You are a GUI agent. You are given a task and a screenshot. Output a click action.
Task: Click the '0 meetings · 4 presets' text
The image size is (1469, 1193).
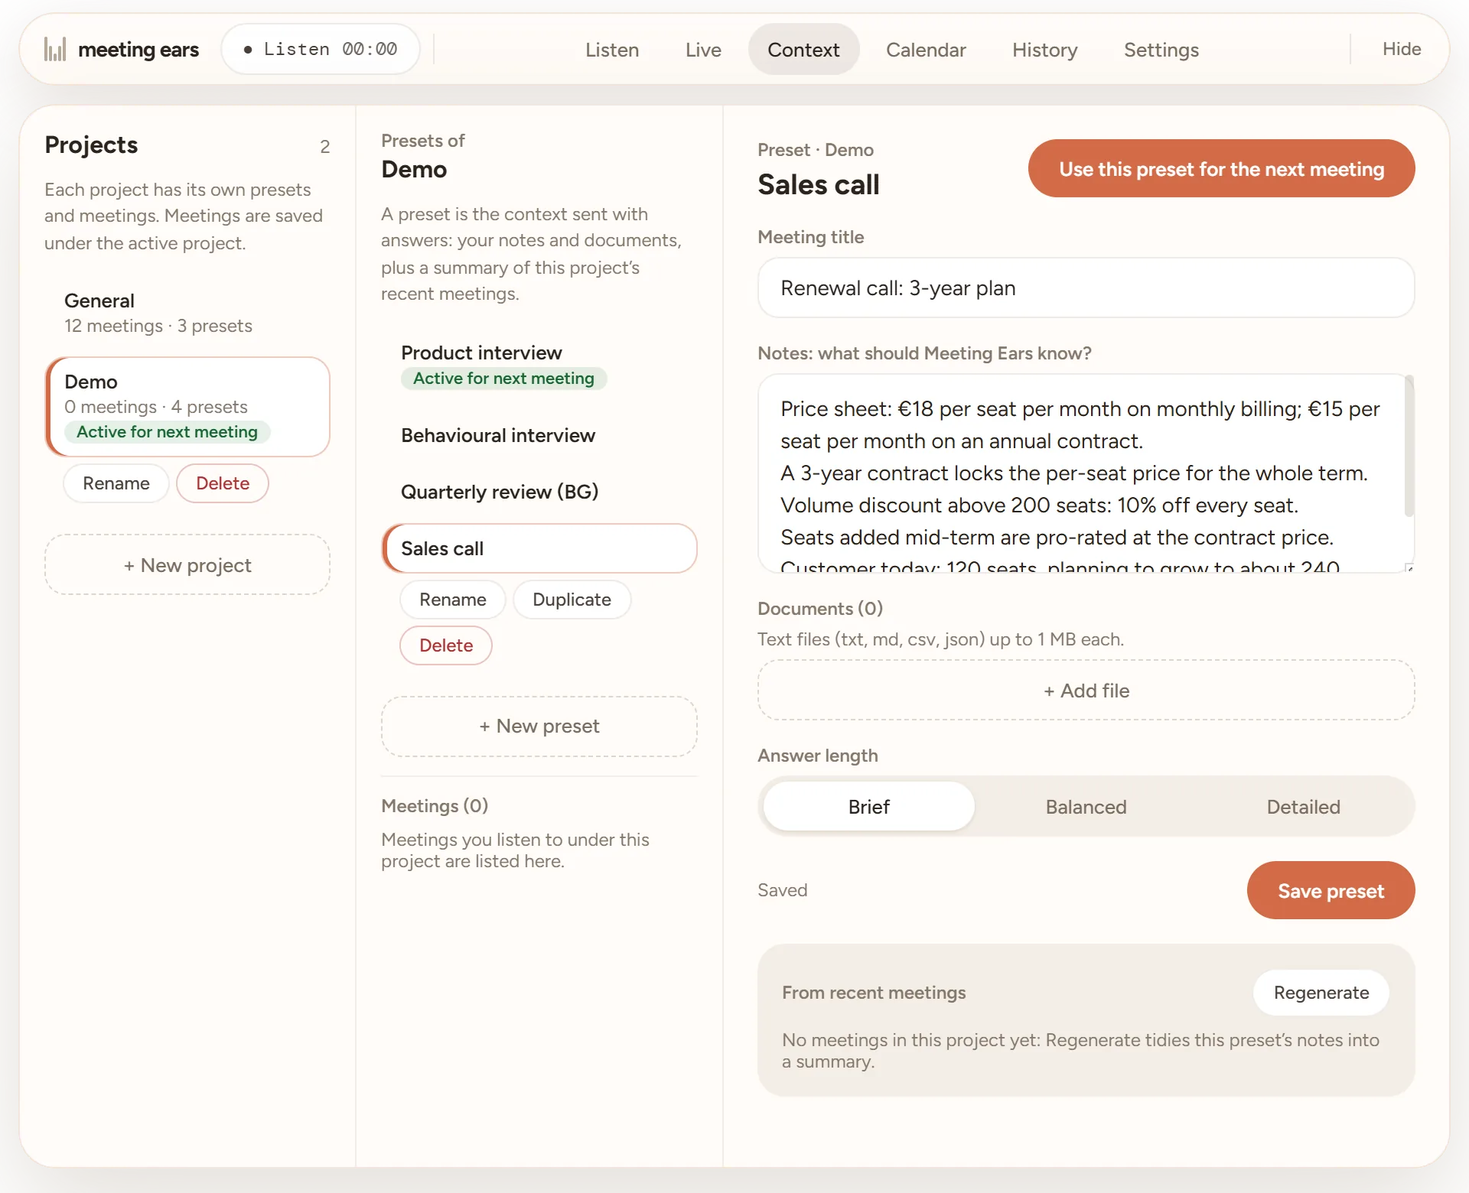(156, 407)
